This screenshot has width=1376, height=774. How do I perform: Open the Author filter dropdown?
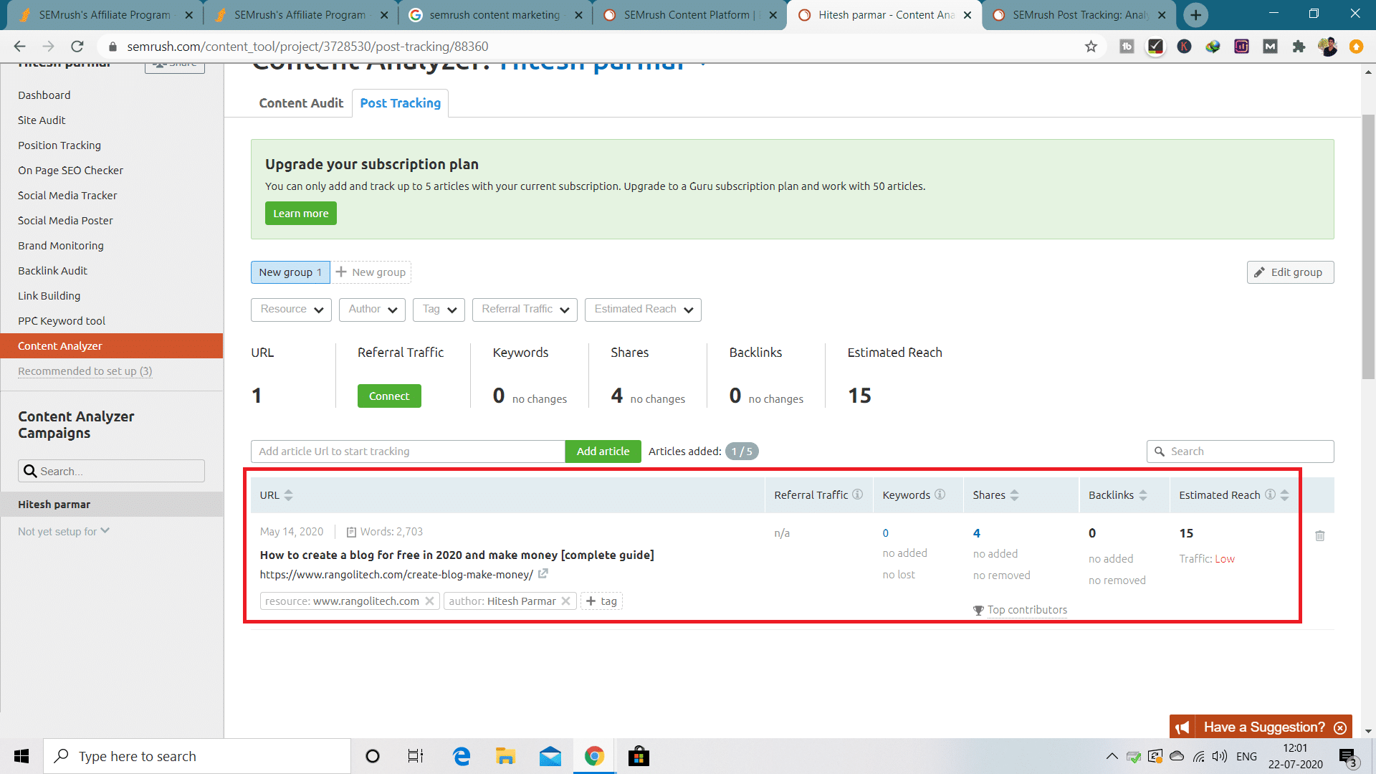click(x=372, y=310)
